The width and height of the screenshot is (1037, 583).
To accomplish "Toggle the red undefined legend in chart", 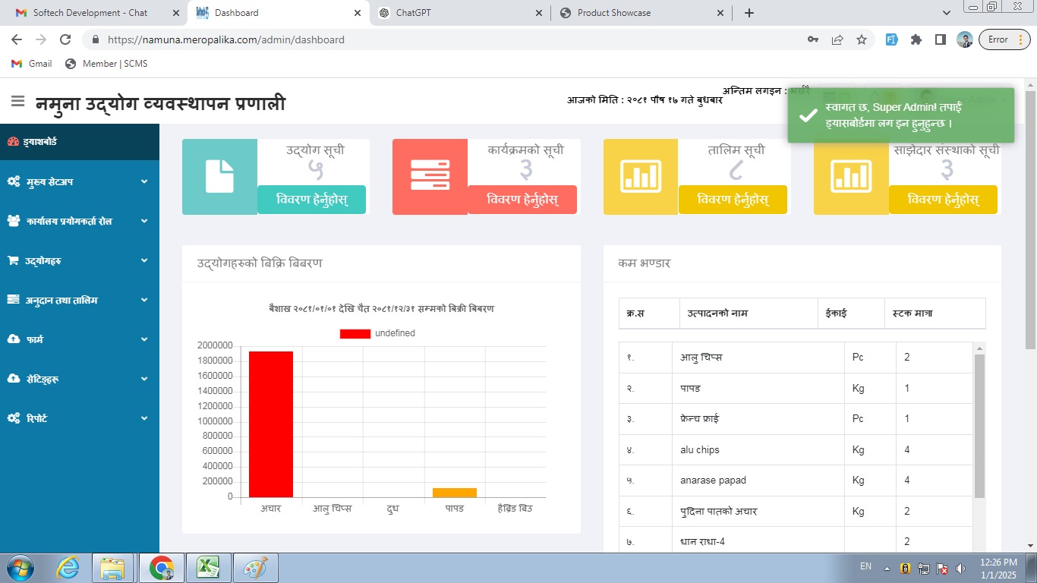I will (355, 333).
